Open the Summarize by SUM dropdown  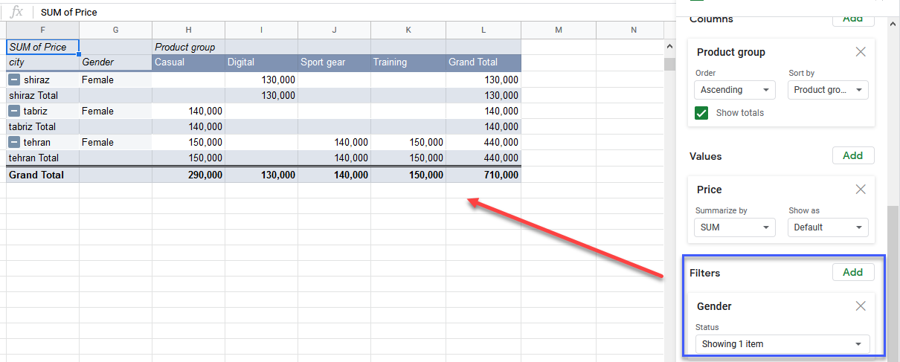[x=735, y=227]
